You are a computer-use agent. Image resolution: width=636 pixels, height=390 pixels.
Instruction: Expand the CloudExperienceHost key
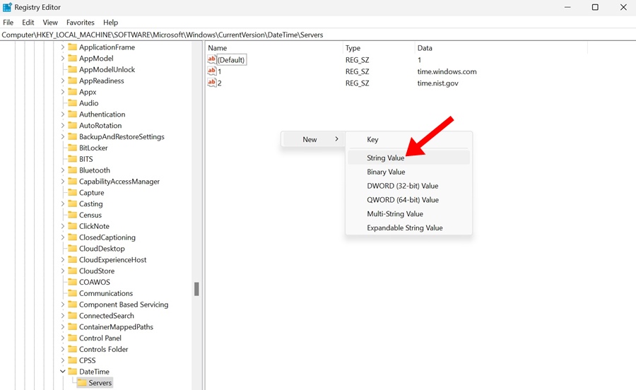[x=62, y=259]
